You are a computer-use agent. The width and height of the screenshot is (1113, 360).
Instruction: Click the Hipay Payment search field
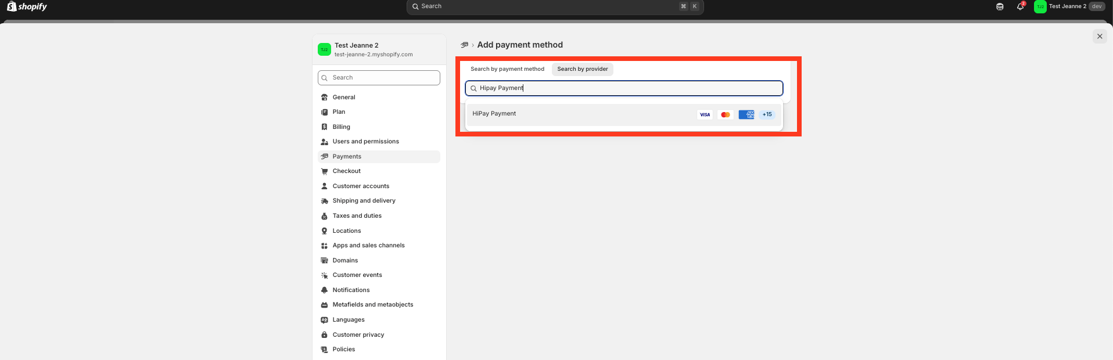624,88
